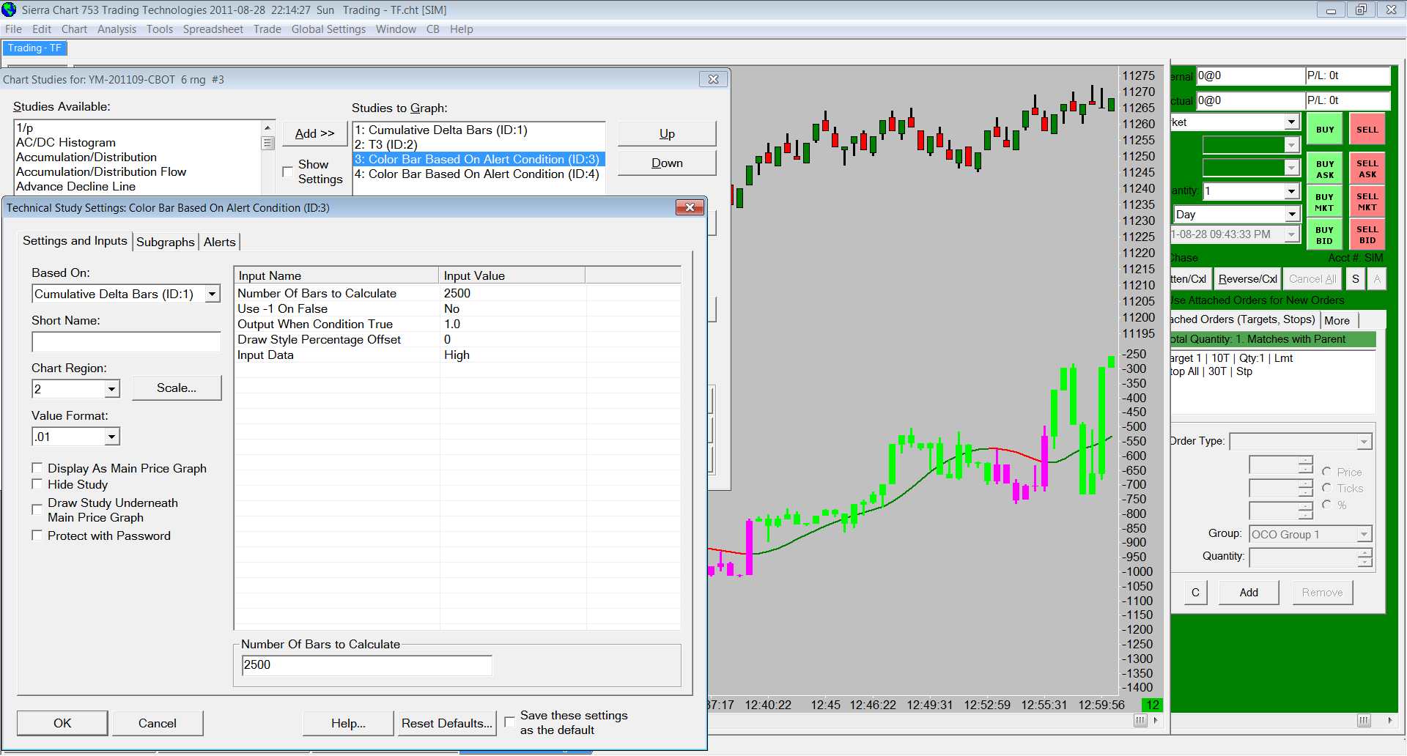1407x756 pixels.
Task: Move study Up in the list
Action: coord(667,133)
